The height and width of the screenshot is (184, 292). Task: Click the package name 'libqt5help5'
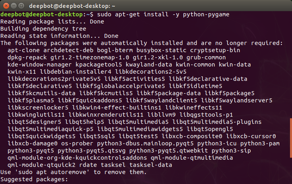[84, 122]
